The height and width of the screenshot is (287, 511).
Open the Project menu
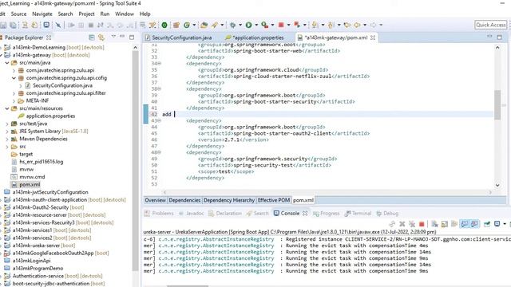pyautogui.click(x=86, y=14)
